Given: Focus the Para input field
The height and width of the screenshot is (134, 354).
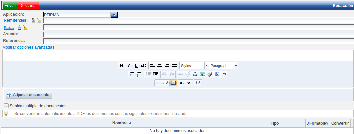Looking at the screenshot, I should click(x=199, y=28).
